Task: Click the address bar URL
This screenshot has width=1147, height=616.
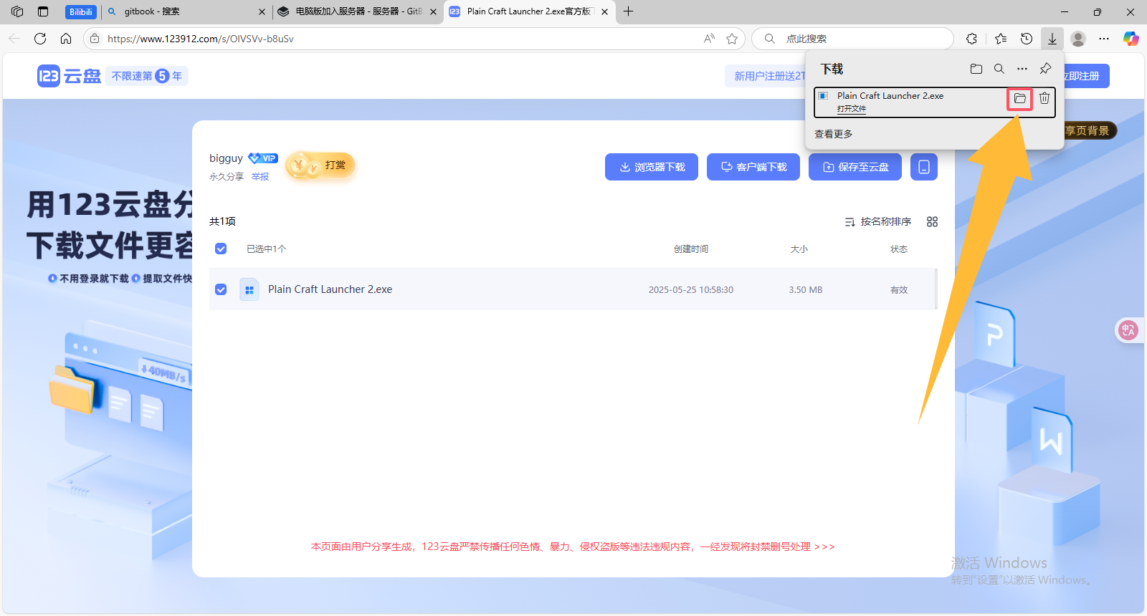Action: pyautogui.click(x=201, y=39)
